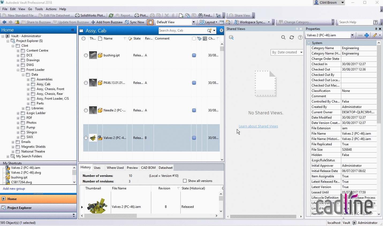This screenshot has height=226, width=383.
Task: Click the Add from Buzzsaw plus icon
Action: (x=93, y=22)
